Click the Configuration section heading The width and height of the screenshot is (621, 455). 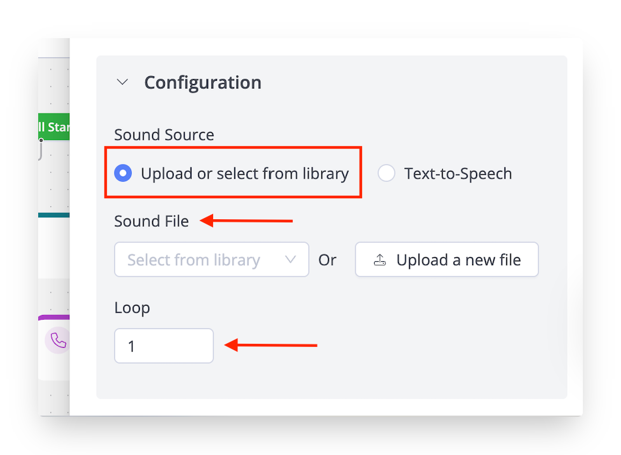[202, 83]
